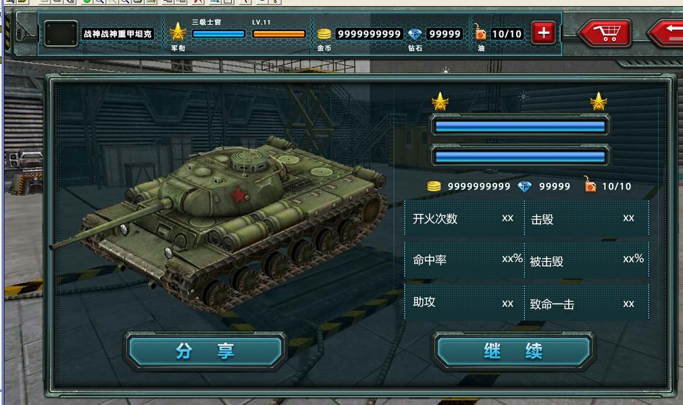The height and width of the screenshot is (405, 683).
Task: Click the orange LV.11 experience bar
Action: pyautogui.click(x=279, y=34)
